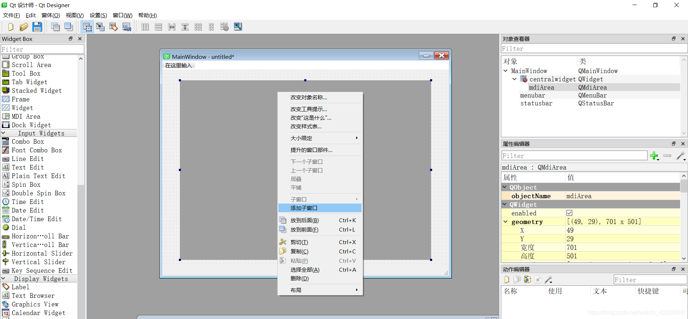This screenshot has width=688, height=319.
Task: Bring widget to front toolbar icon
Action: [x=68, y=27]
